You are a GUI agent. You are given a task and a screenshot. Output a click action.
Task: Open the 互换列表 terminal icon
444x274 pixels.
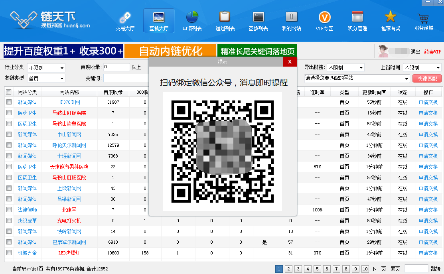pos(258,21)
